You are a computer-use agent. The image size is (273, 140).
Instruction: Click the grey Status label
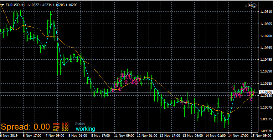[x=80, y=124]
